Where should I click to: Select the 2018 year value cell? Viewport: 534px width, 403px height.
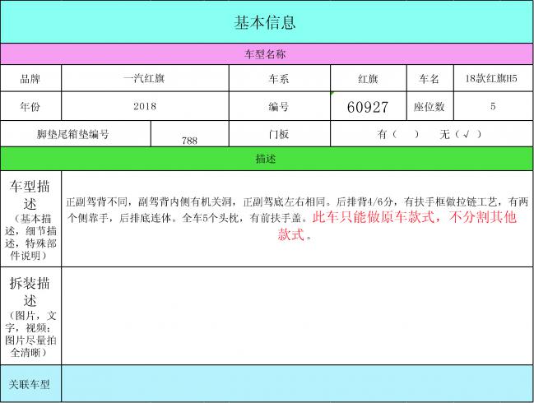(x=145, y=106)
